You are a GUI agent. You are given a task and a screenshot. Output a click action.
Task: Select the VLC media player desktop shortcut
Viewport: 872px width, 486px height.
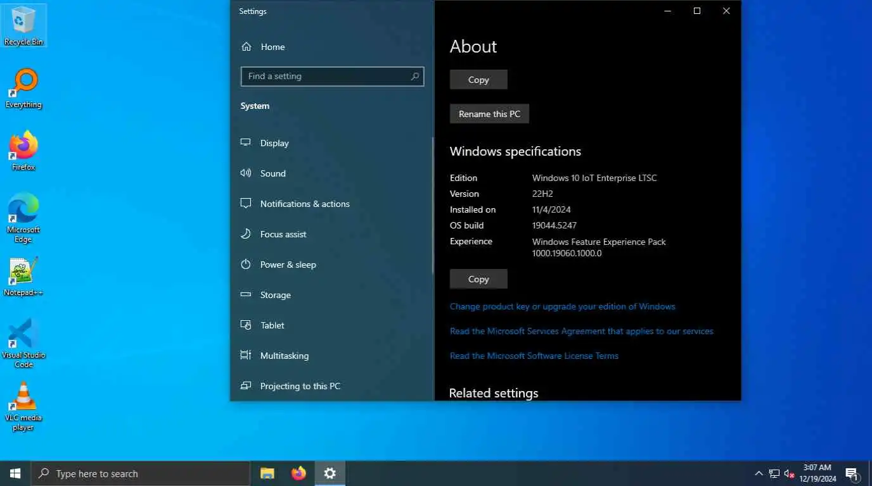pyautogui.click(x=23, y=407)
